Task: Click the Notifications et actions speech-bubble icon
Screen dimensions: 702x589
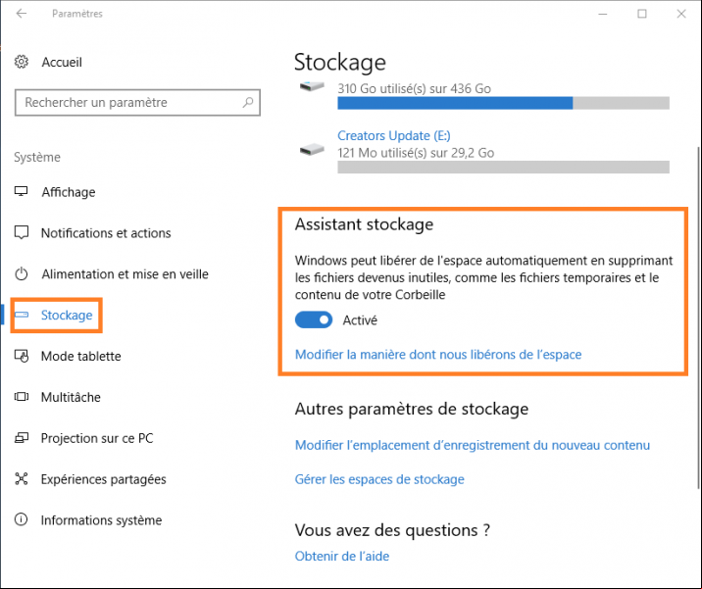Action: point(21,232)
